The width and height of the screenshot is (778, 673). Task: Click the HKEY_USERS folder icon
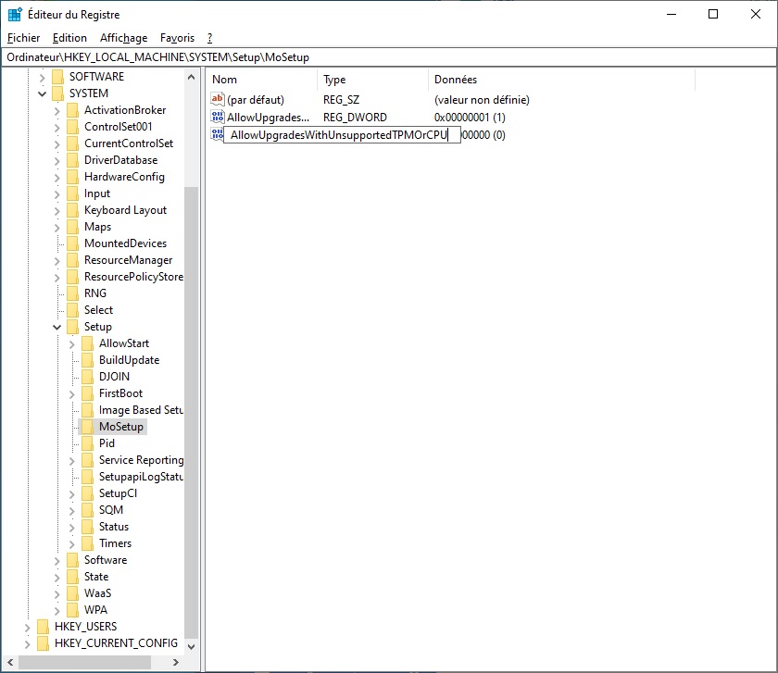click(x=44, y=627)
